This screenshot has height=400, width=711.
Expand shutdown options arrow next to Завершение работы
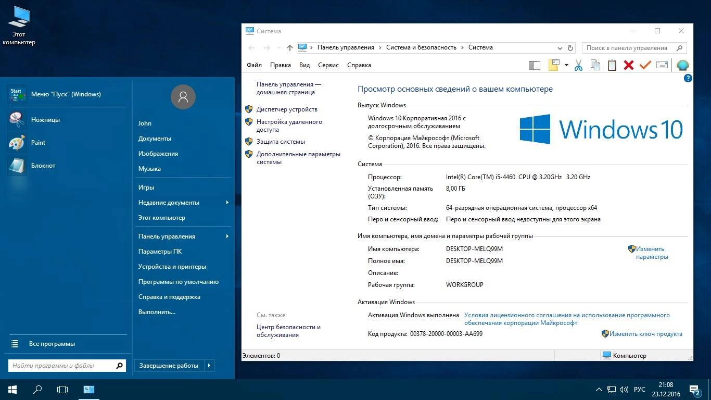(x=209, y=366)
